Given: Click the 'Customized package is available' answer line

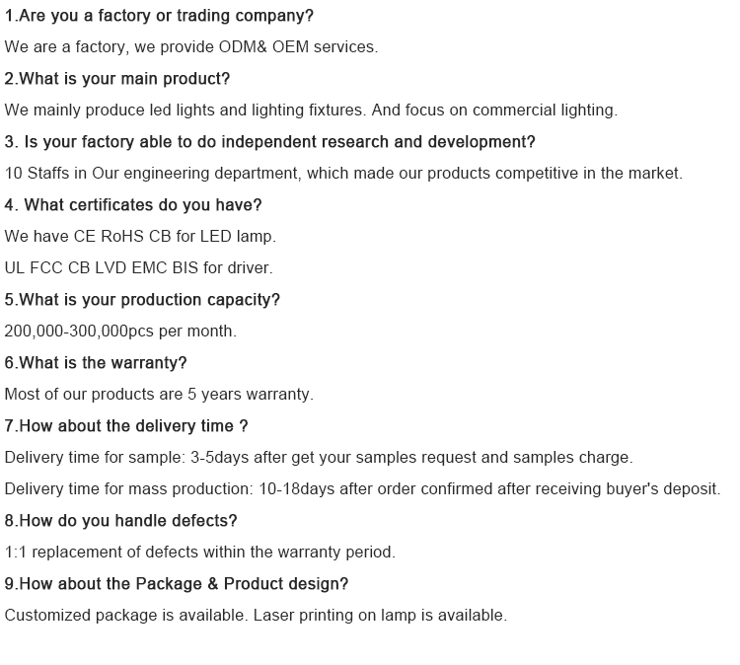Looking at the screenshot, I should (x=256, y=616).
